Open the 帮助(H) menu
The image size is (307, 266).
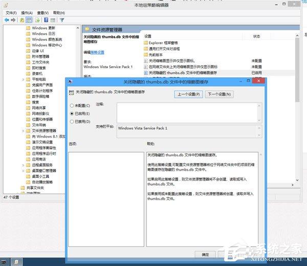click(59, 13)
